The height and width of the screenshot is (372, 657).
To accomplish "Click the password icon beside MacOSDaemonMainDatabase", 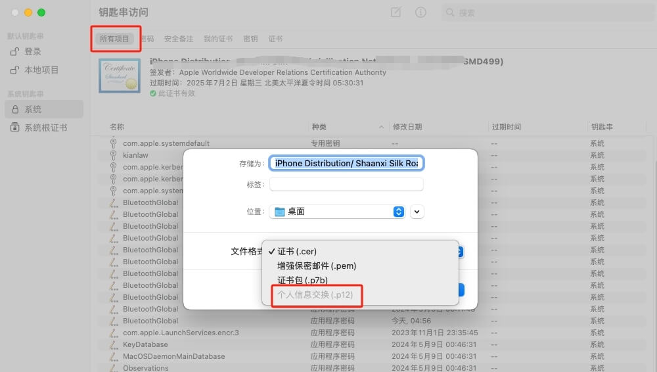I will coord(113,356).
